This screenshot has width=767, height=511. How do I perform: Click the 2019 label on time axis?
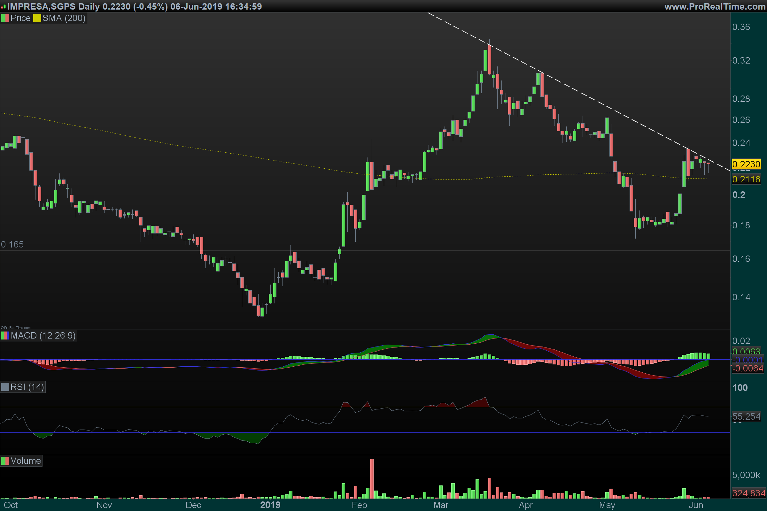point(270,505)
